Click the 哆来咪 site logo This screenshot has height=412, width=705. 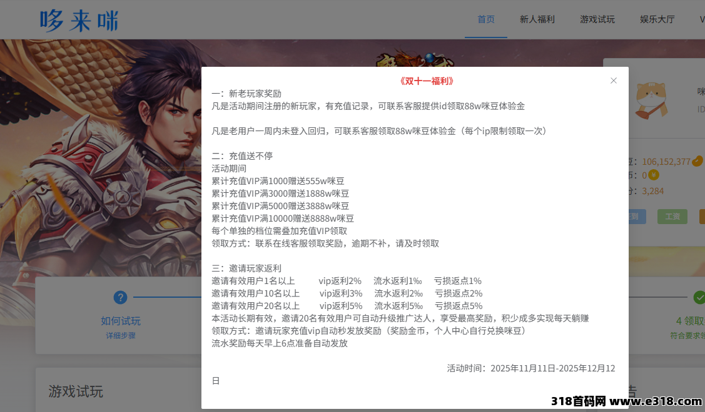[79, 20]
